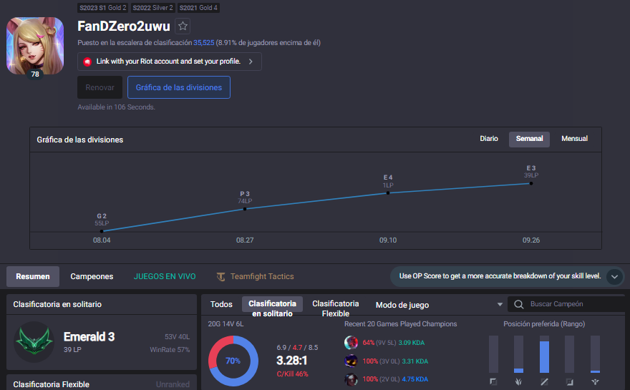Mark FanDZero2uwu as favorite with star icon
The image size is (630, 390).
[x=183, y=26]
